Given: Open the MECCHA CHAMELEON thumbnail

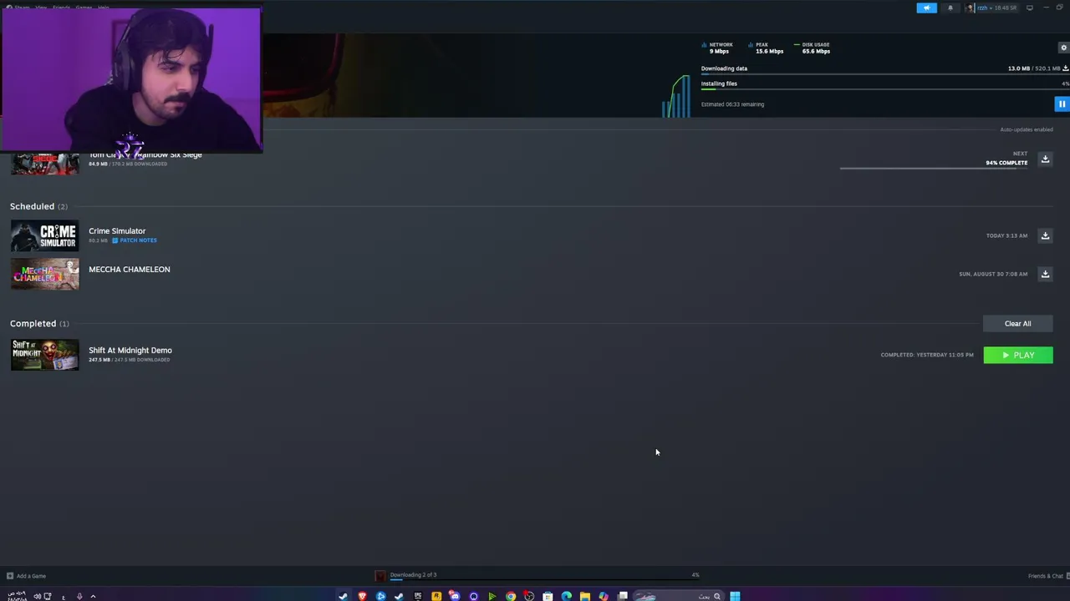Looking at the screenshot, I should coord(44,274).
